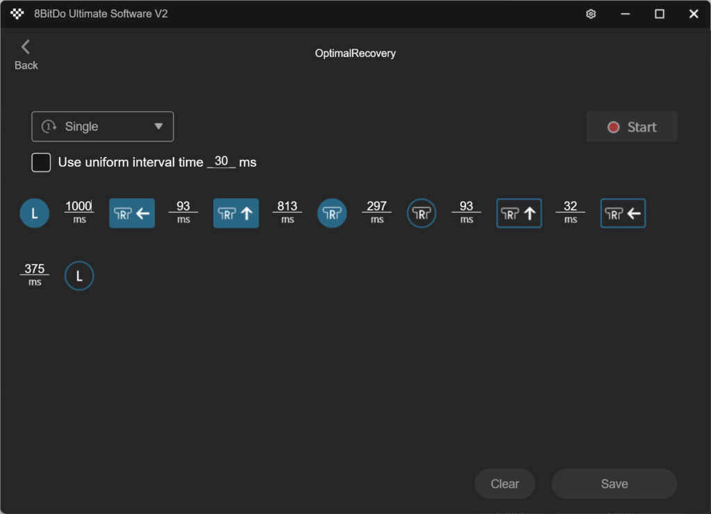This screenshot has width=711, height=514.
Task: Open the settings gear in title bar
Action: [591, 14]
